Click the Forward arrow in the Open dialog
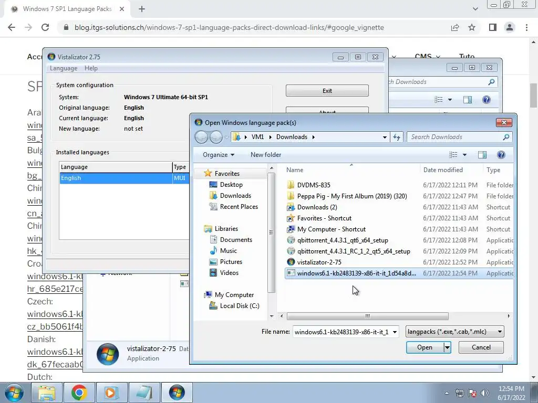The width and height of the screenshot is (538, 403). click(216, 137)
